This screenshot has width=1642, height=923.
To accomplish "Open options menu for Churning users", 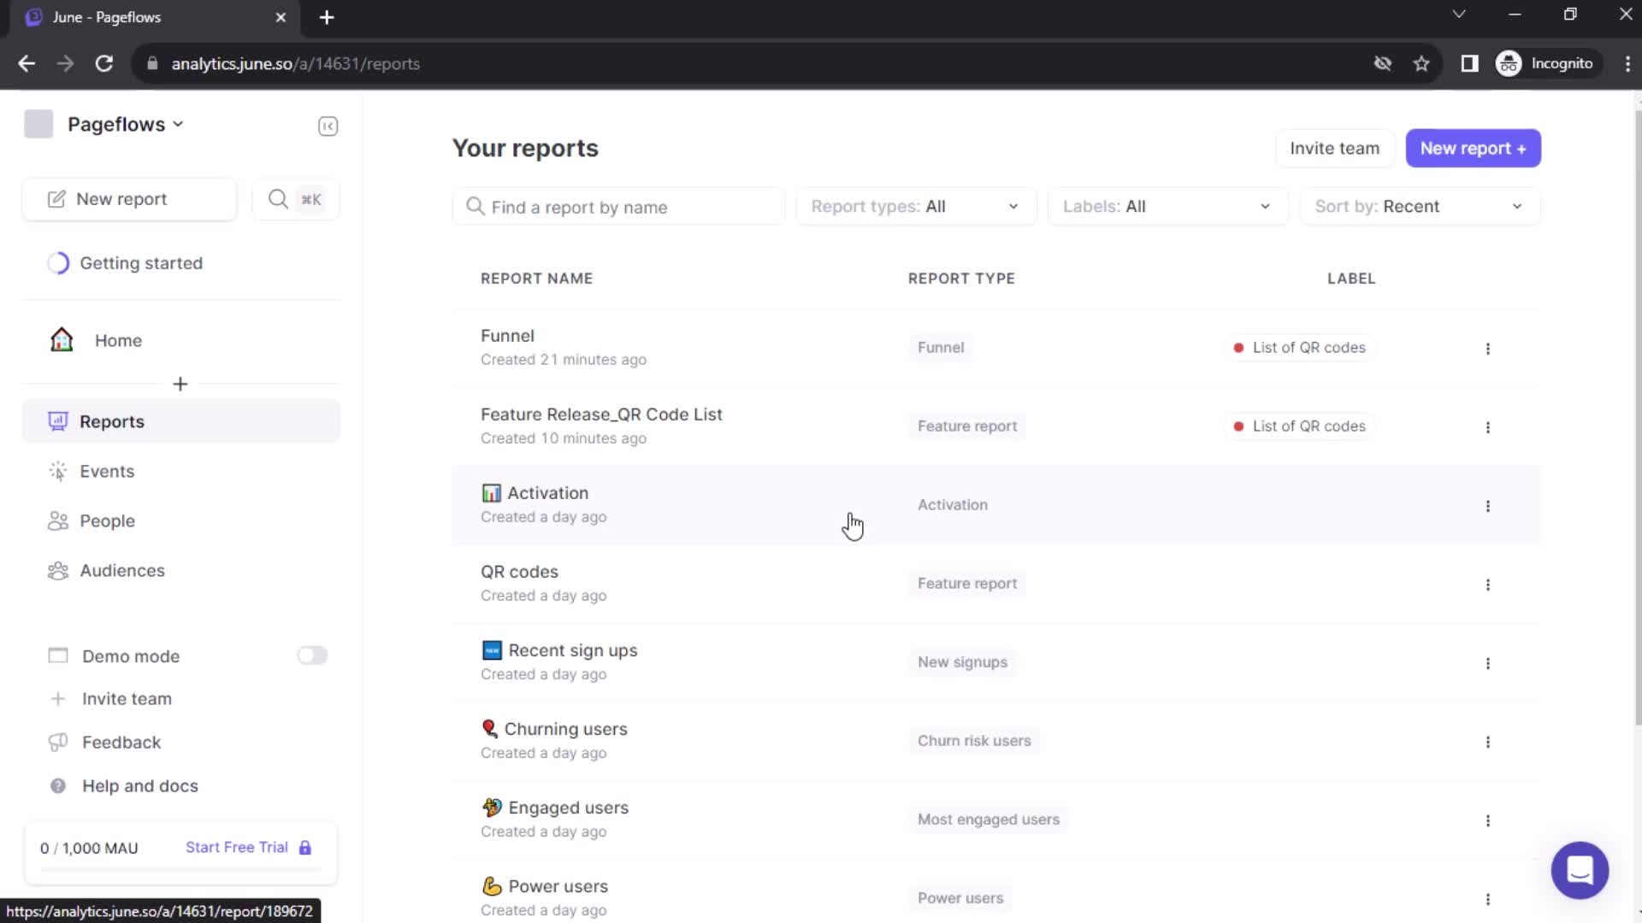I will 1487,742.
